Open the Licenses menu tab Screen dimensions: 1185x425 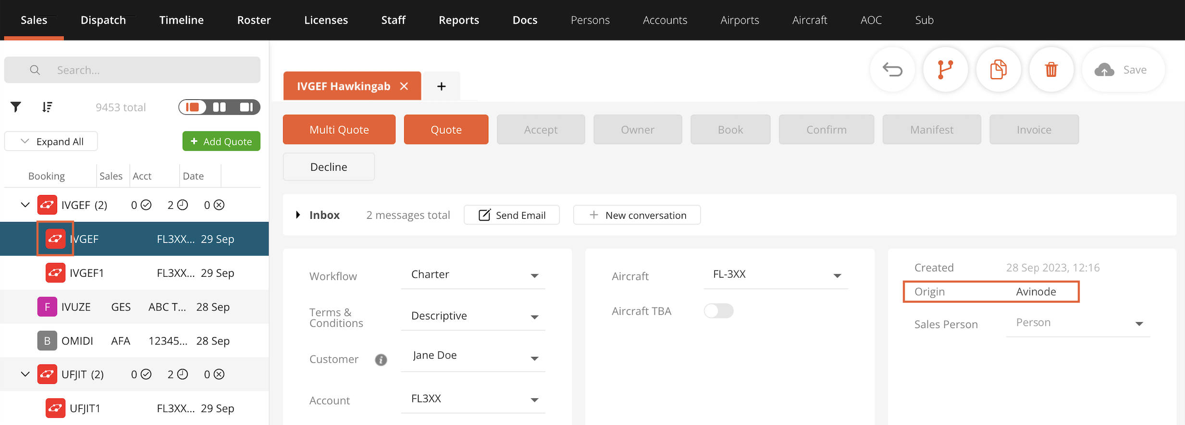pos(326,20)
